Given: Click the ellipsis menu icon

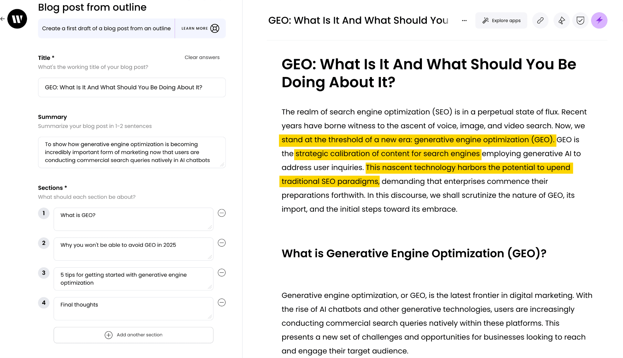Looking at the screenshot, I should point(464,21).
